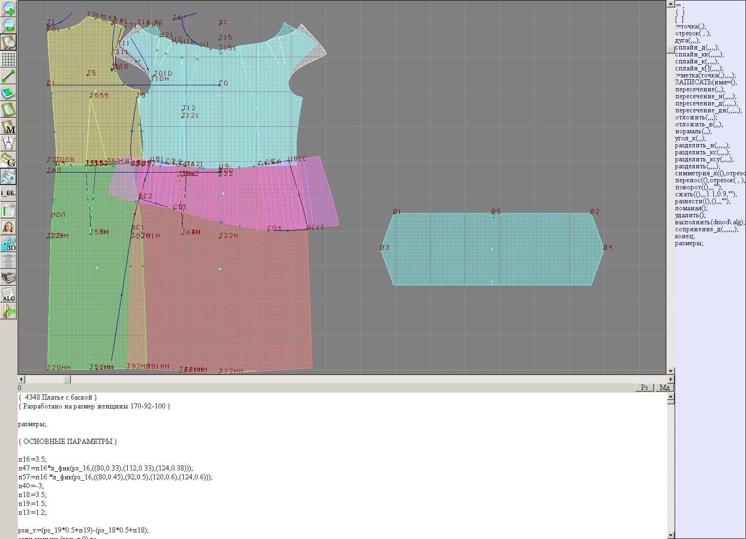Select 'ЗАПИСАТЬ(имя=(),' in the command list

click(x=705, y=83)
